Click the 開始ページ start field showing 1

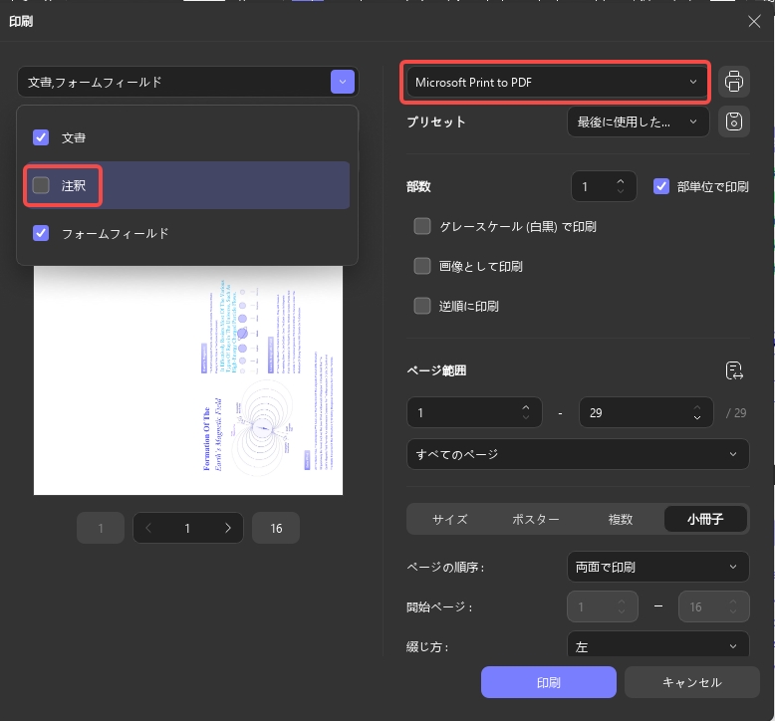point(603,606)
